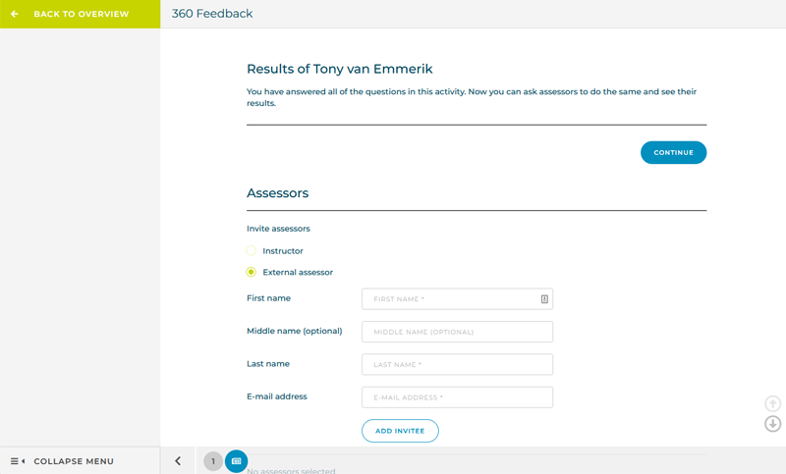Click the Assessors section heading
Viewport: 786px width, 474px height.
coord(278,193)
